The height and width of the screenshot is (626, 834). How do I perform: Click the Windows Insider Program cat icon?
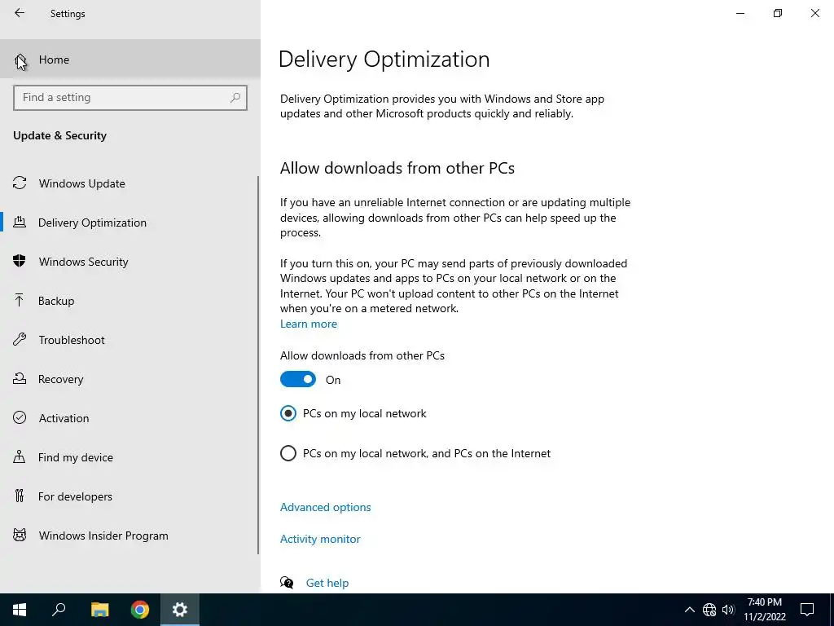pos(20,535)
